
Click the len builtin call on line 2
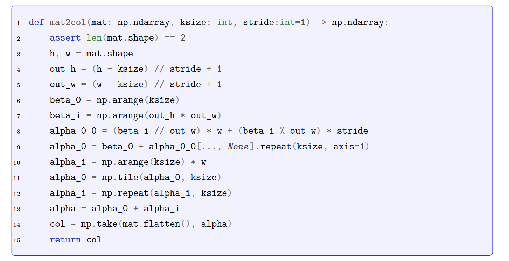[94, 38]
